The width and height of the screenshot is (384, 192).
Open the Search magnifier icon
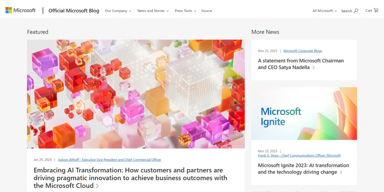point(356,11)
